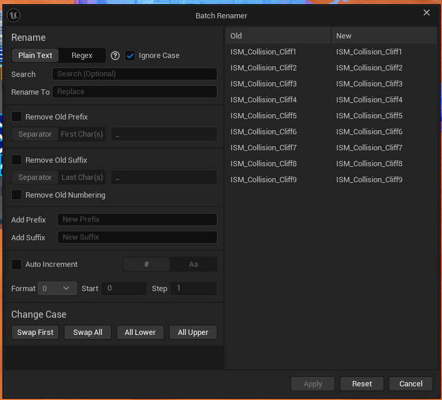
Task: Click the All Lower button
Action: coord(140,333)
